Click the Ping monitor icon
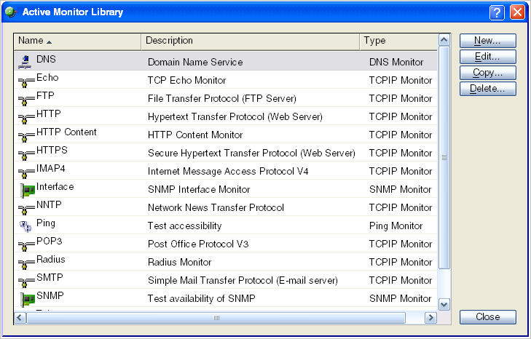Viewport: 531px width, 339px height. coord(25,226)
